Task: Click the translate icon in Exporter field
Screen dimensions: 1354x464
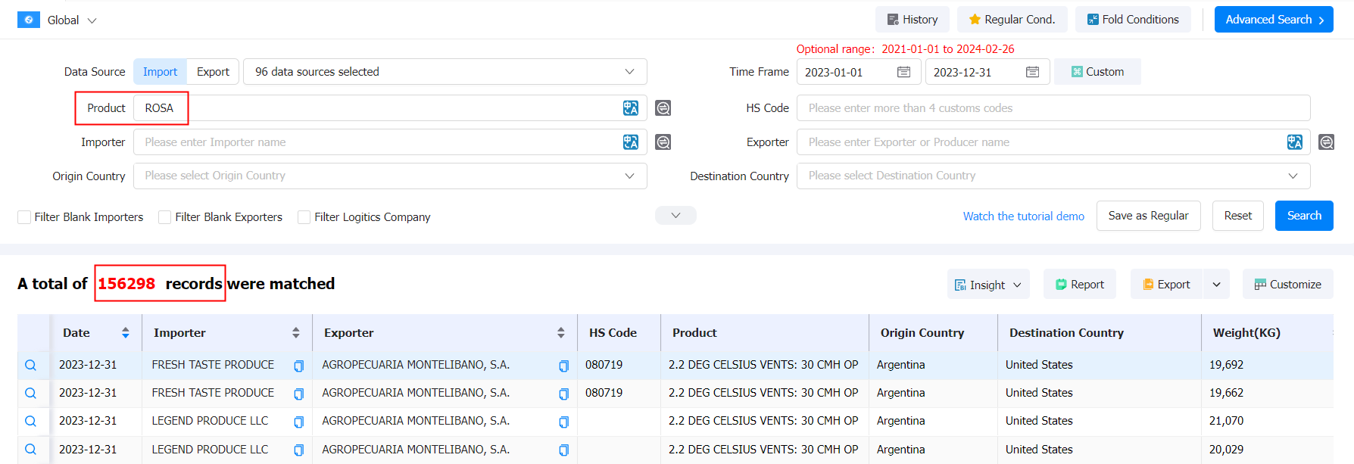Action: (1294, 142)
